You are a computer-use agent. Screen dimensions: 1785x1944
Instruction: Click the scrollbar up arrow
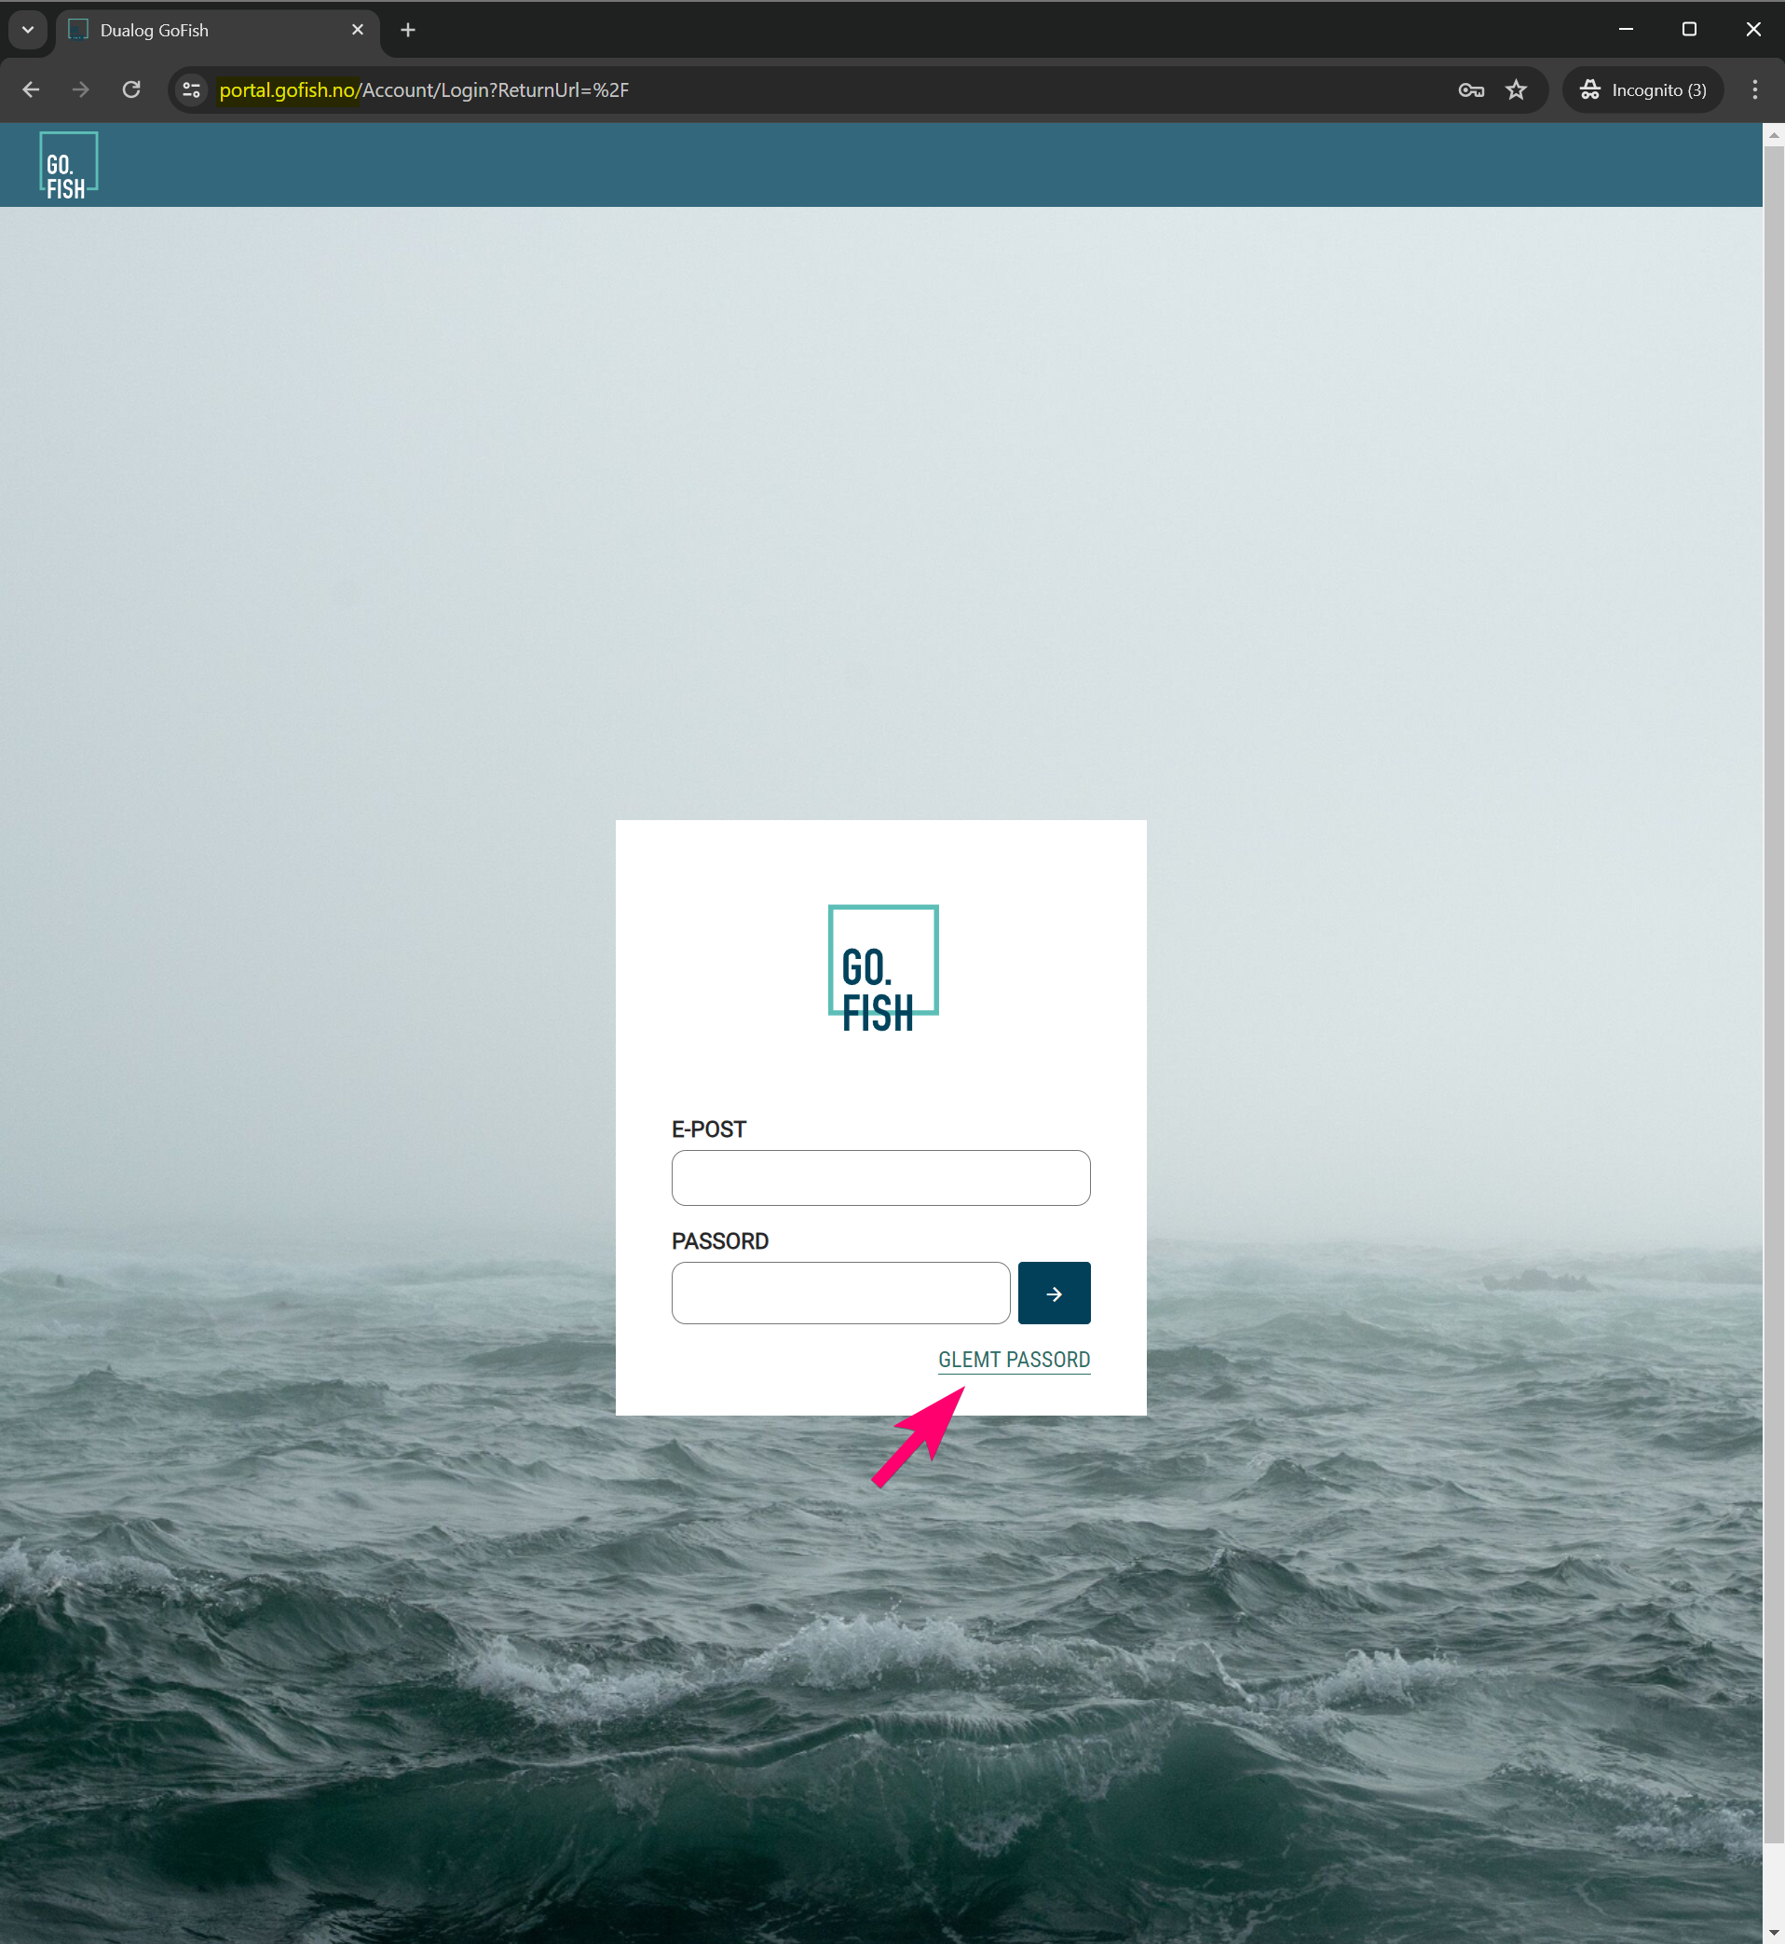1774,136
